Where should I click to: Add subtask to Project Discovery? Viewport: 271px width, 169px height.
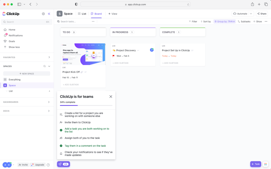coord(121,63)
